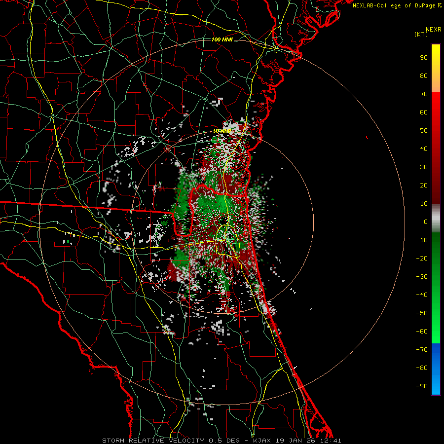The height and width of the screenshot is (444, 444).
Task: Click the [KT] units label
Action: tap(421, 34)
